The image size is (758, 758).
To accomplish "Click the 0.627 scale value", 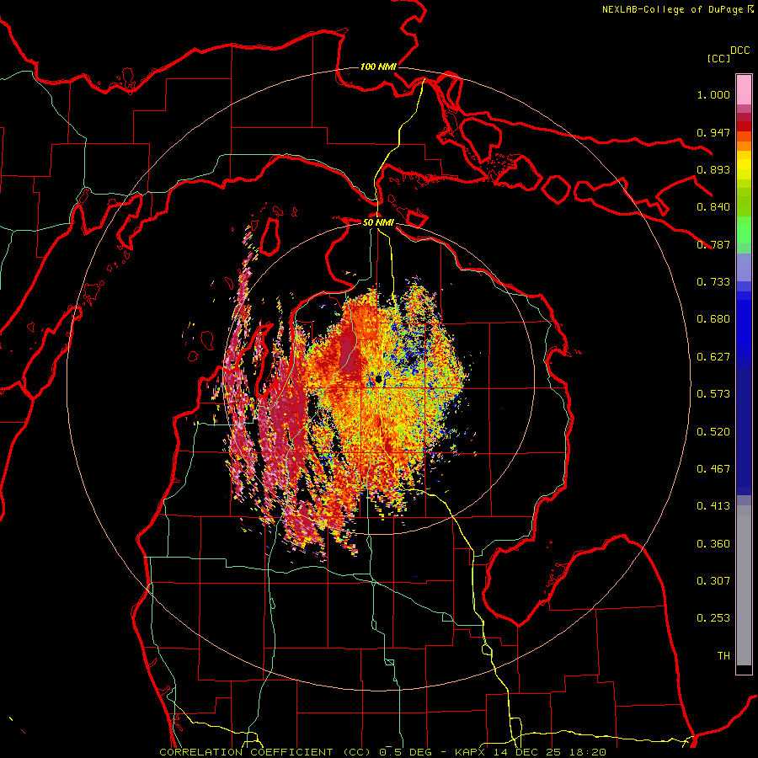I will [713, 357].
